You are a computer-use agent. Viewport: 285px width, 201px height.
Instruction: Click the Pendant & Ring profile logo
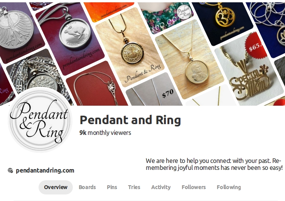40,120
